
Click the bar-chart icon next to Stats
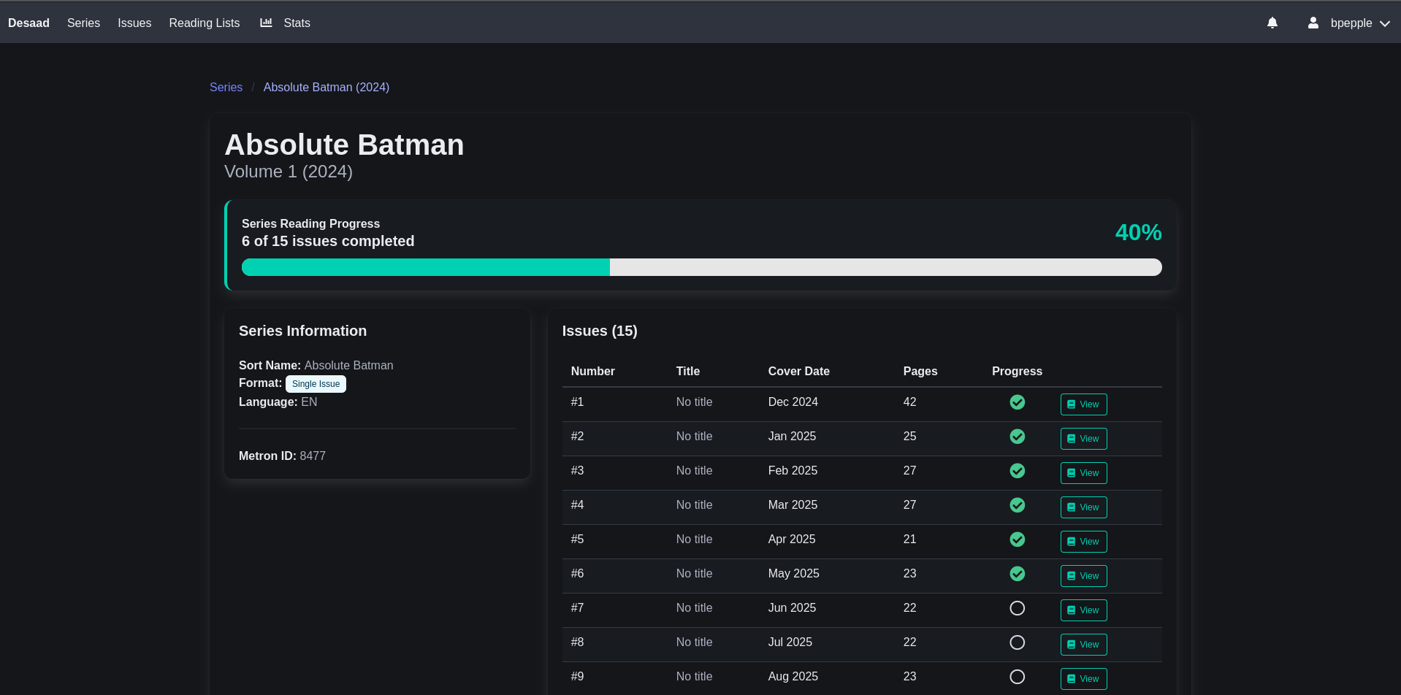[265, 23]
